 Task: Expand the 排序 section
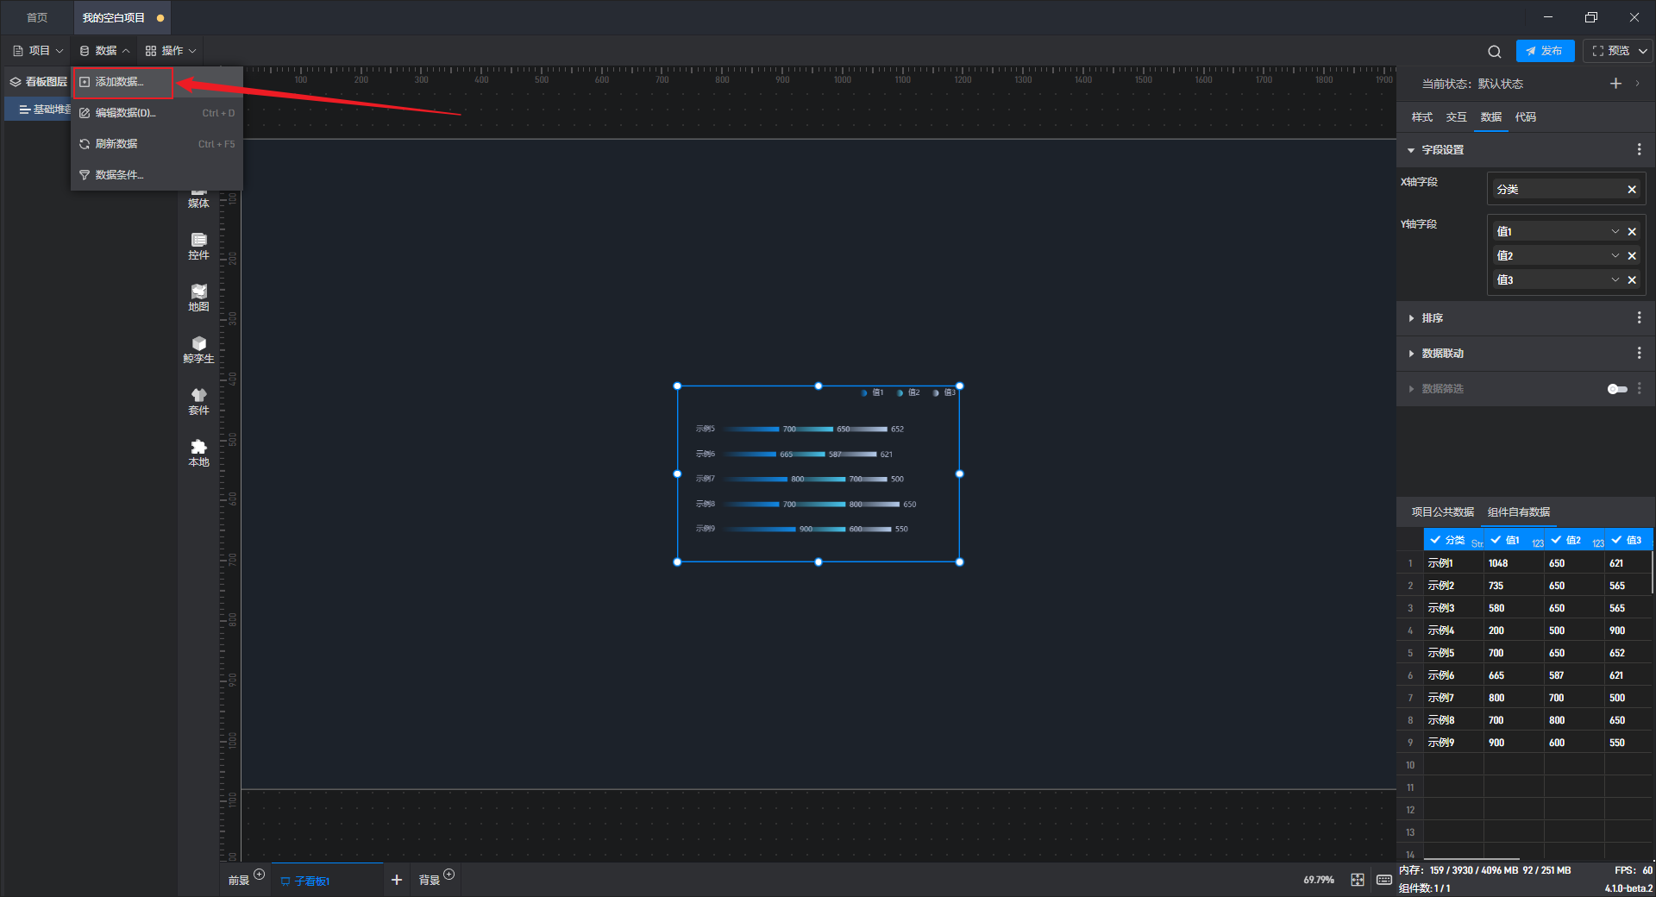[1411, 318]
